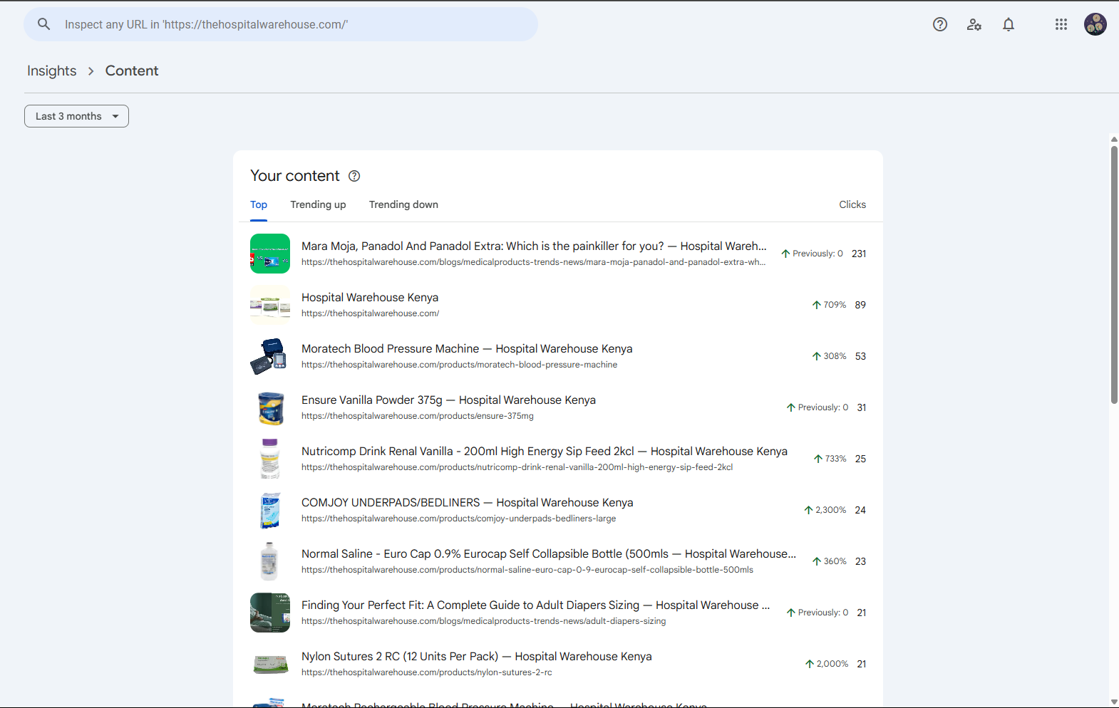This screenshot has width=1119, height=708.
Task: Open the Hospital Warehouse Kenya homepage row
Action: click(558, 305)
